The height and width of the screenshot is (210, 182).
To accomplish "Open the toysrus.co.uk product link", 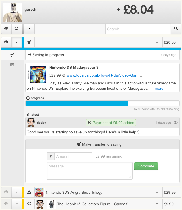I will pos(104,75).
